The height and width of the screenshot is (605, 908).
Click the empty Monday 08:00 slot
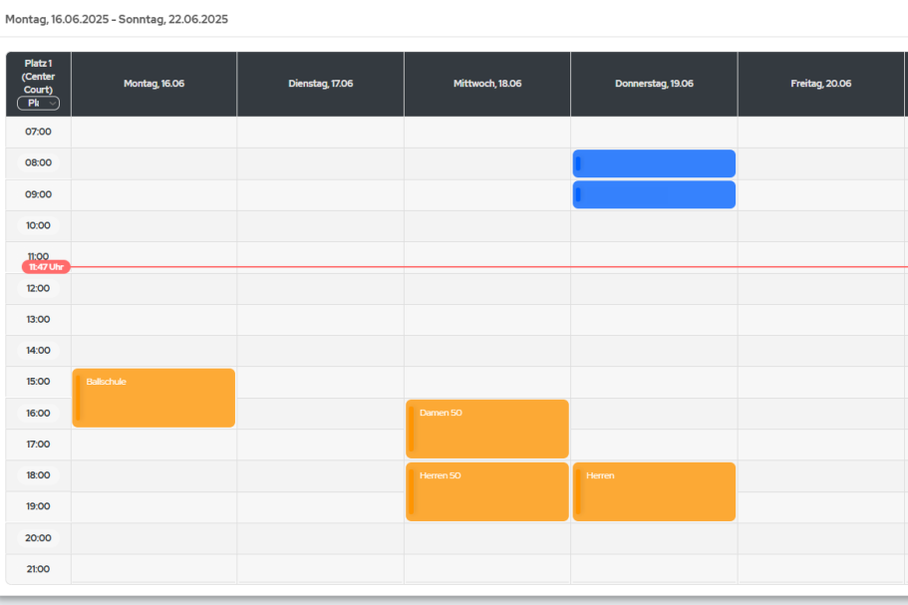tap(153, 163)
